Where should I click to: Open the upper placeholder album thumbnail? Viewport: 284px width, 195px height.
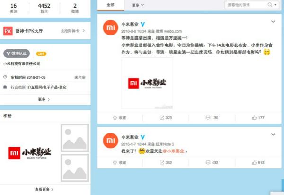[x=75, y=138]
